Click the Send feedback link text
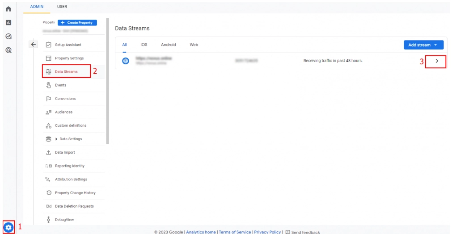 305,232
